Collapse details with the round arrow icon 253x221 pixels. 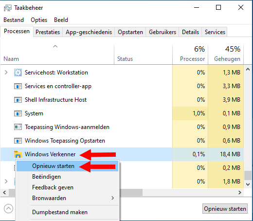[x=8, y=208]
